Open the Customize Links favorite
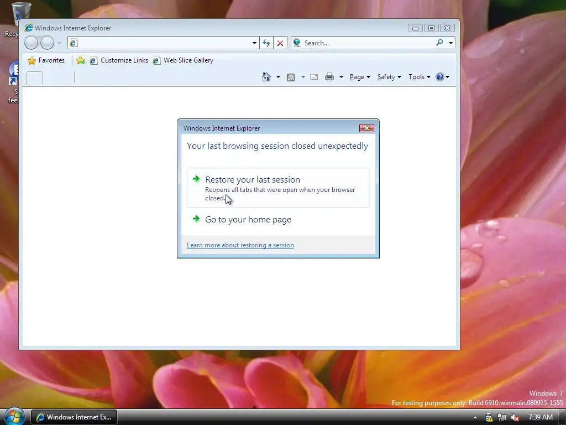Screen dimensions: 566x425 119,60
